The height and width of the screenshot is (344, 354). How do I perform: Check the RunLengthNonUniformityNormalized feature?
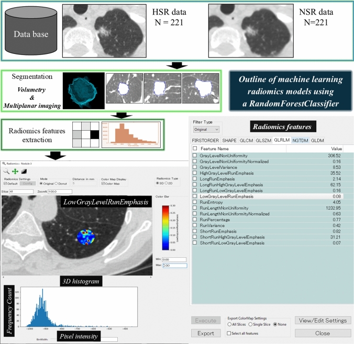coord(195,214)
